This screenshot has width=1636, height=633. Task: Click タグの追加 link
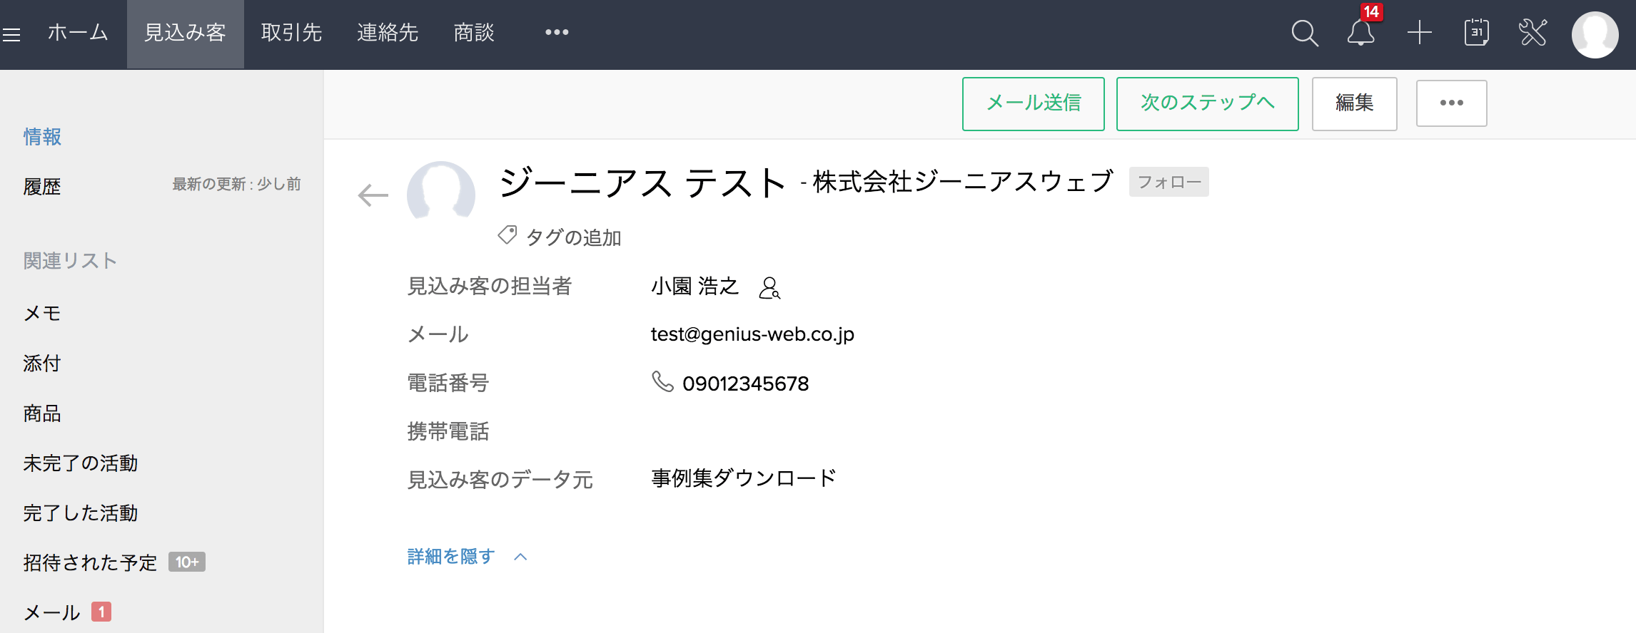(x=573, y=237)
